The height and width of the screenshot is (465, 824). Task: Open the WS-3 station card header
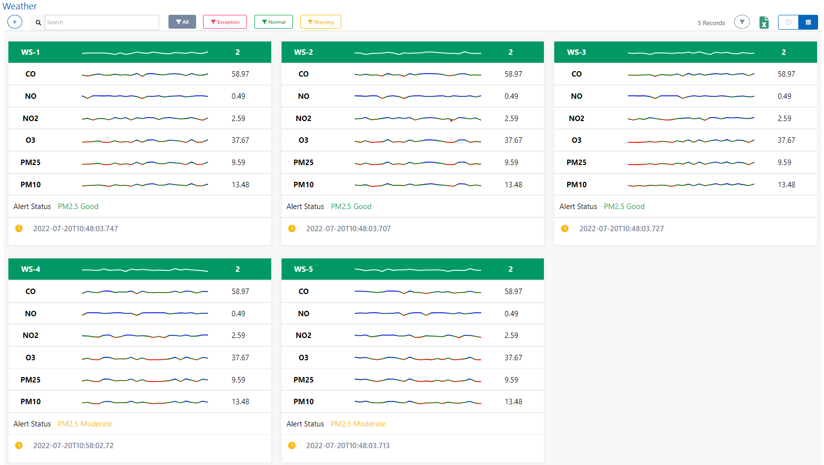[576, 52]
